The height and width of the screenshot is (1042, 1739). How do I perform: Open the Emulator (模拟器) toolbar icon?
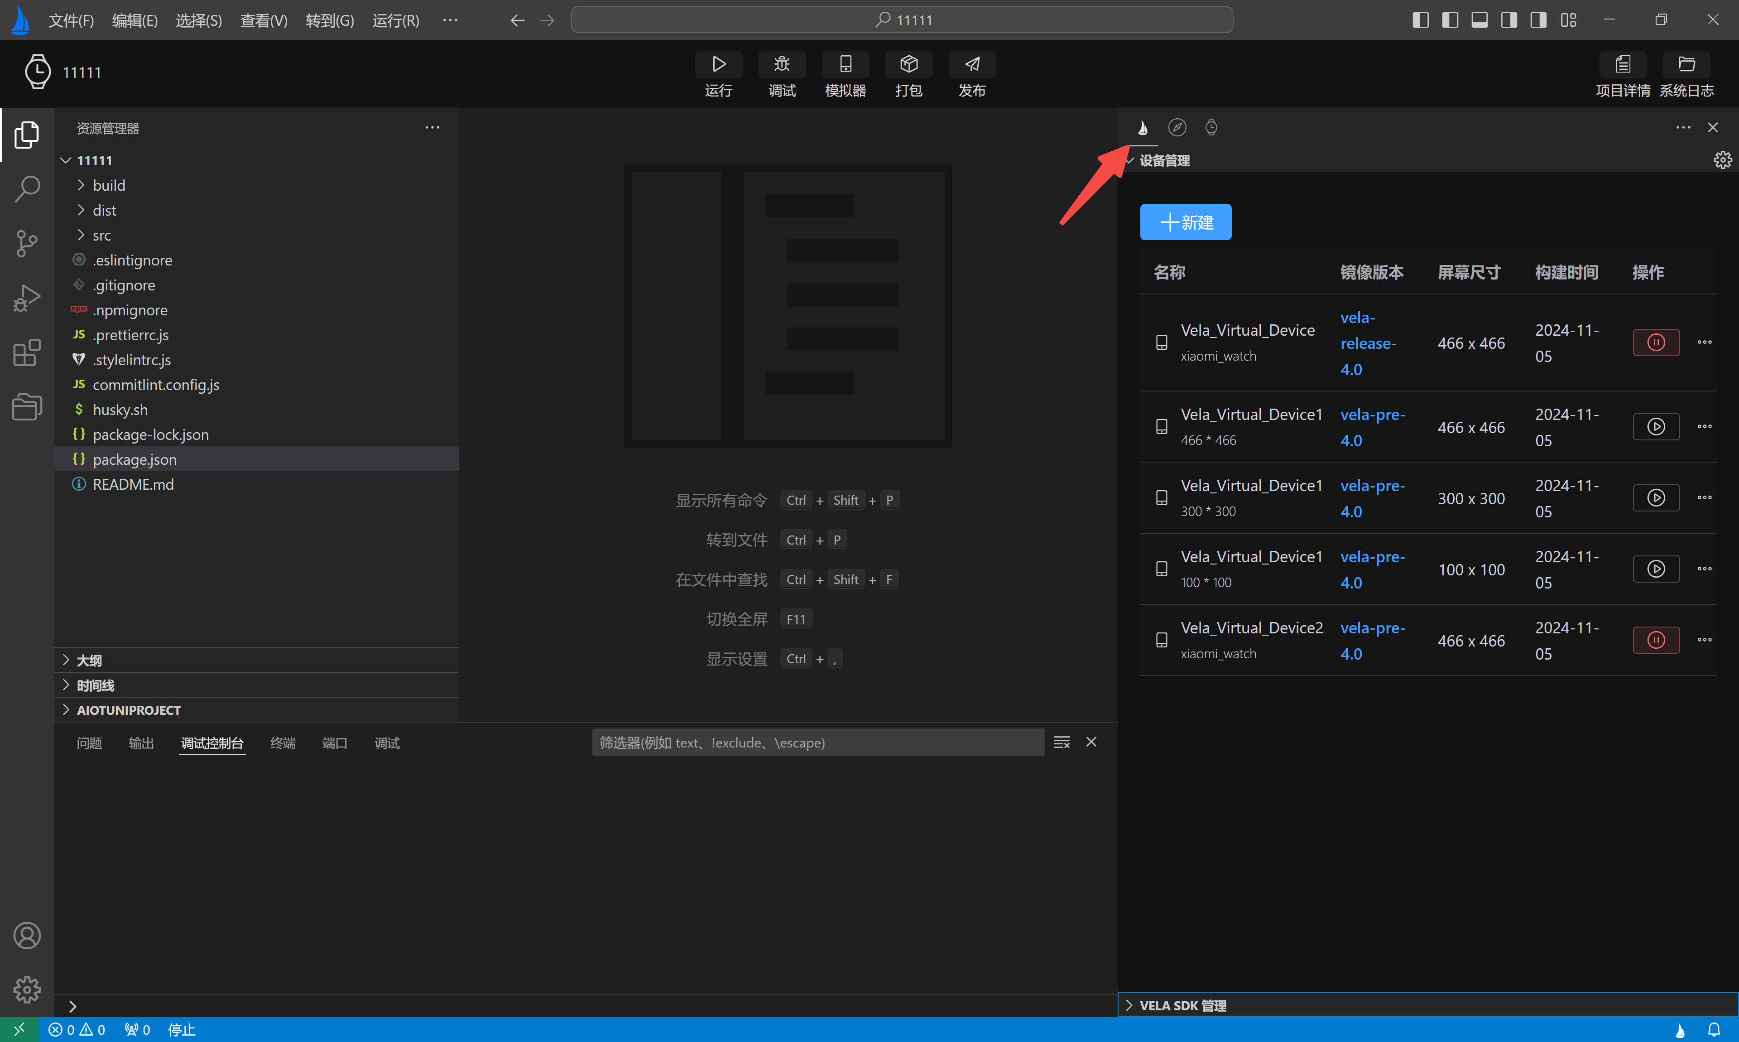(x=845, y=65)
